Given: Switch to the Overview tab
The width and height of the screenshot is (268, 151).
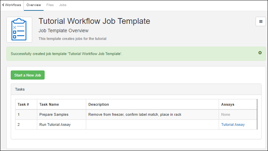Looking at the screenshot, I should click(x=34, y=5).
